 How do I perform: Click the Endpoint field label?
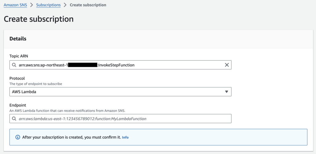pyautogui.click(x=18, y=105)
